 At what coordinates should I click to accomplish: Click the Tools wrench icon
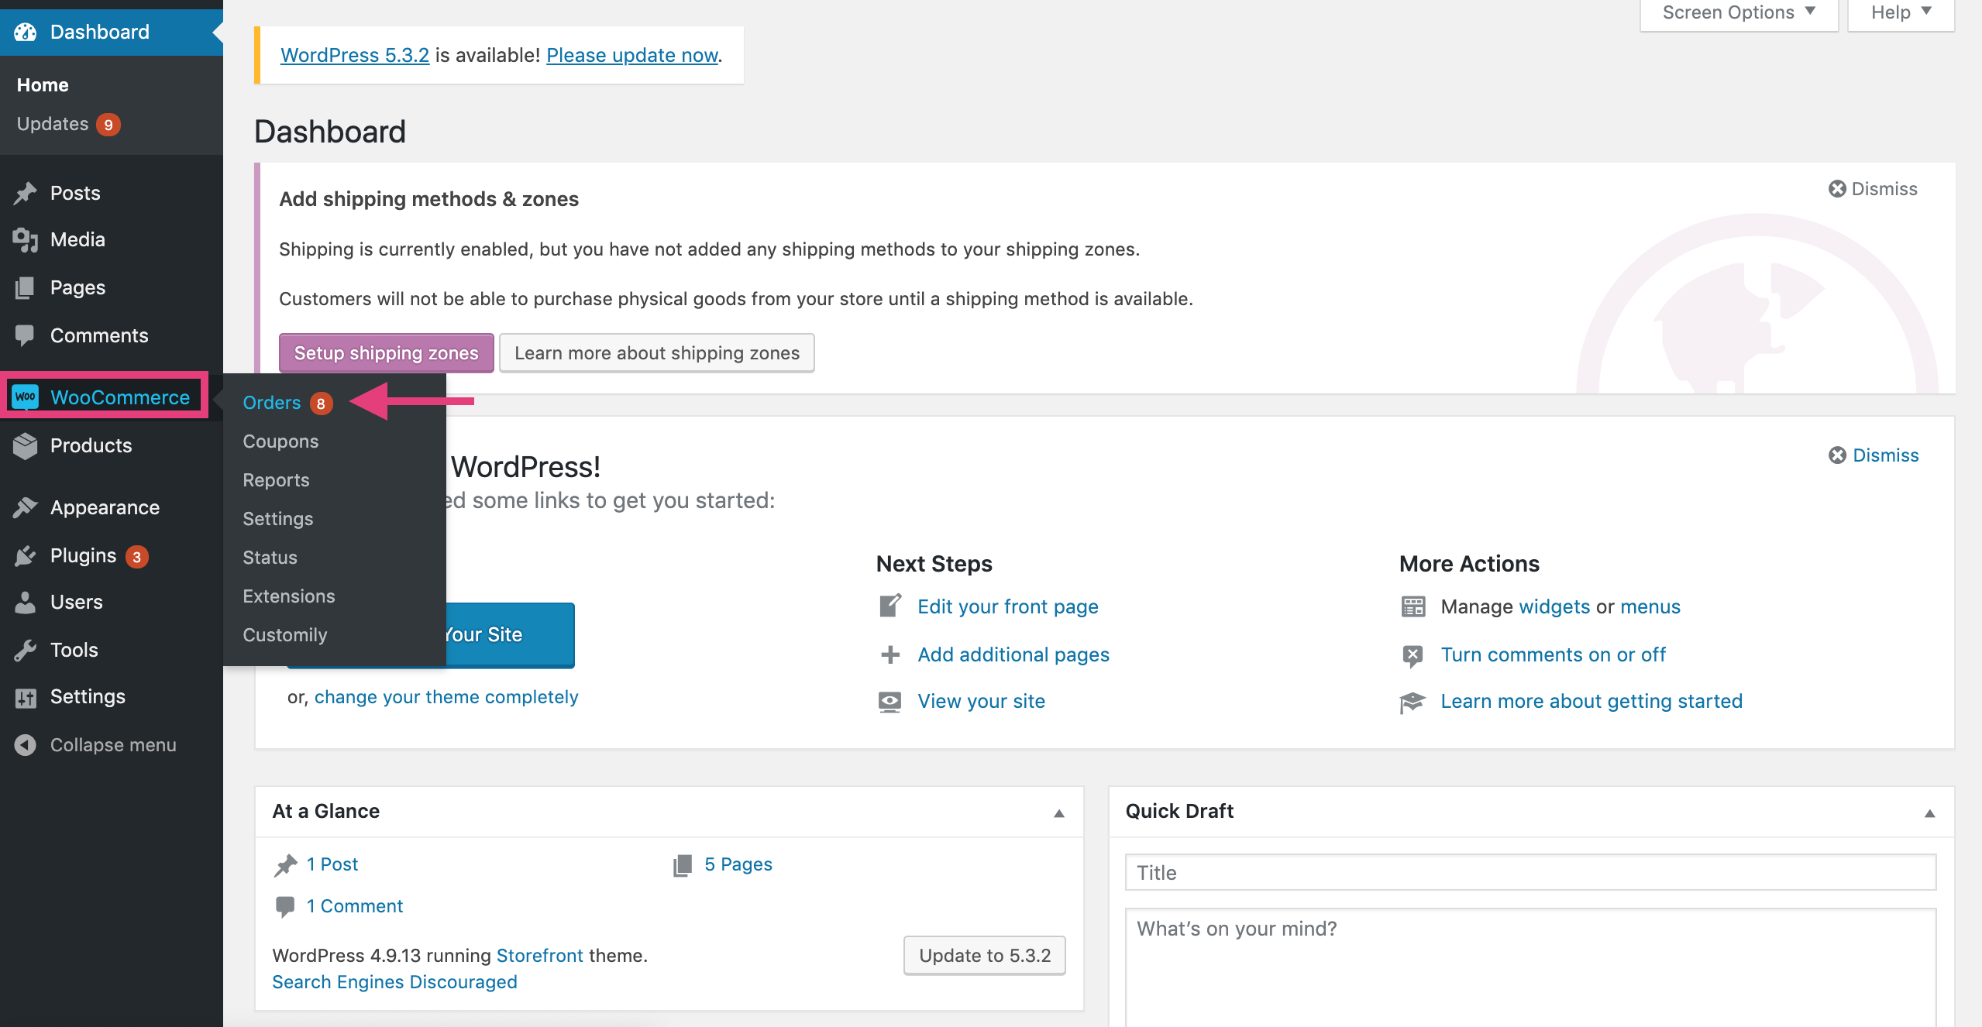[x=25, y=650]
